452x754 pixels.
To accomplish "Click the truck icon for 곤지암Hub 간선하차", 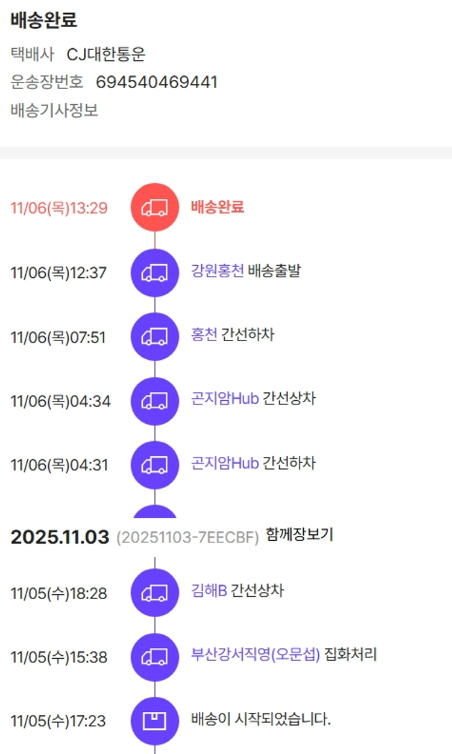I will (x=154, y=465).
